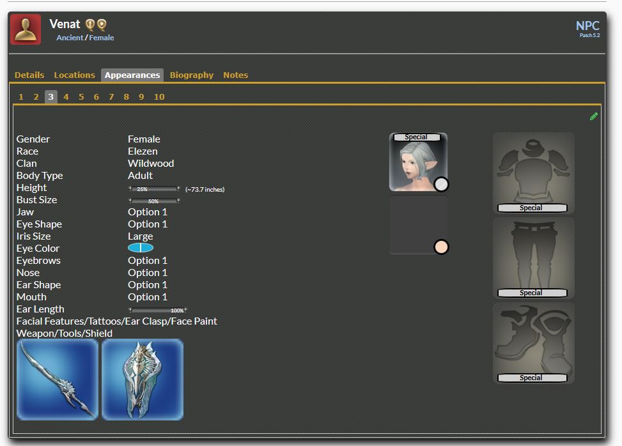The height and width of the screenshot is (446, 622).
Task: Click the Ear Length 100% slider bar
Action: pyautogui.click(x=157, y=310)
